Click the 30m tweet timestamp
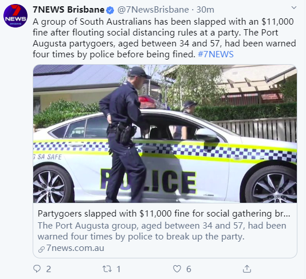Image resolution: width=306 pixels, height=279 pixels. pos(205,10)
